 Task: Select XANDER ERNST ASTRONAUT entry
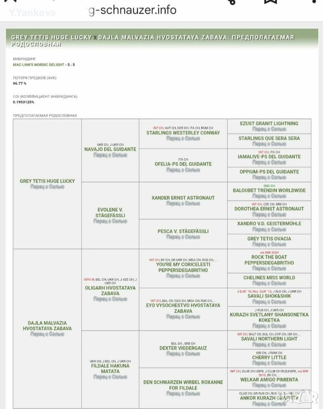[x=183, y=198]
